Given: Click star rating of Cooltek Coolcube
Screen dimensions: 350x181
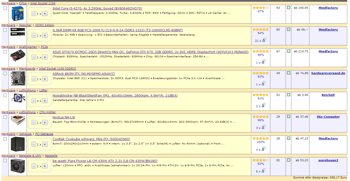Looking at the screenshot, I should (261, 138).
